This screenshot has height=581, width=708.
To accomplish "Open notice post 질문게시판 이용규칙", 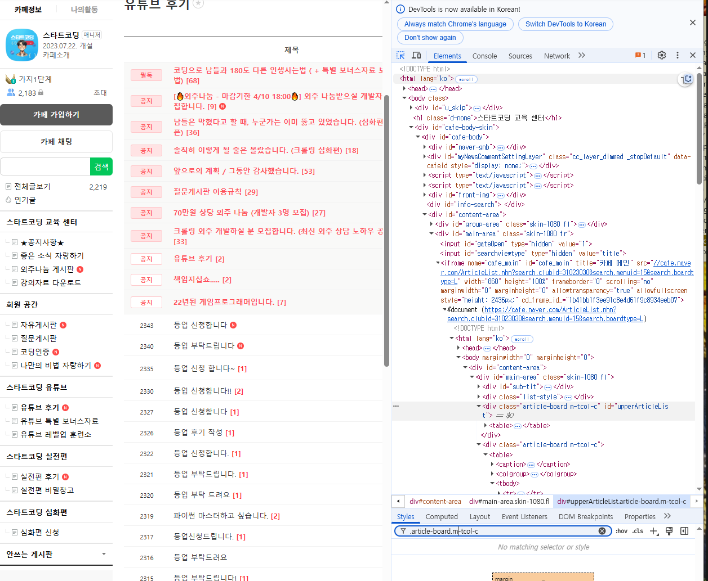I will click(x=209, y=192).
